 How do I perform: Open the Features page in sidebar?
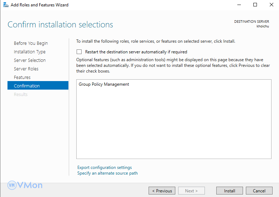[x=22, y=78]
